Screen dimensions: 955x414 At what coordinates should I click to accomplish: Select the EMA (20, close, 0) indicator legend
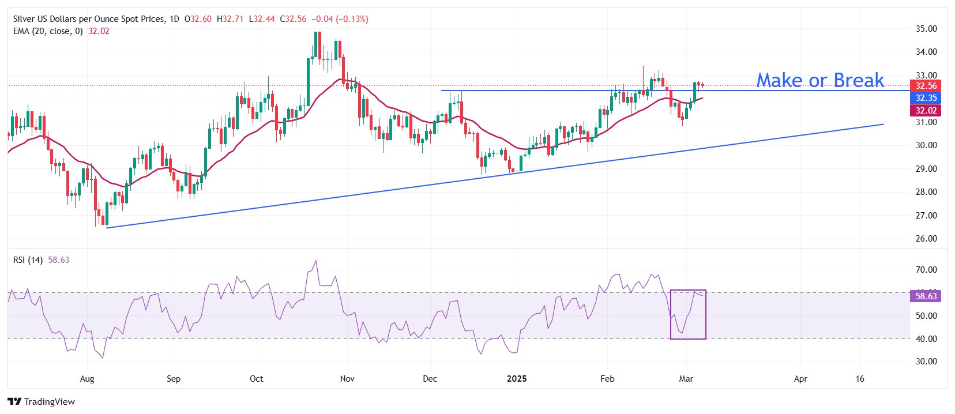click(x=48, y=31)
